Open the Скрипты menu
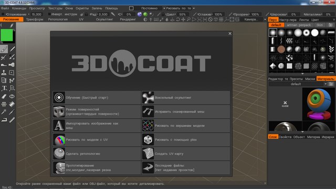Viewport: 336px width, 189px height. (x=82, y=8)
